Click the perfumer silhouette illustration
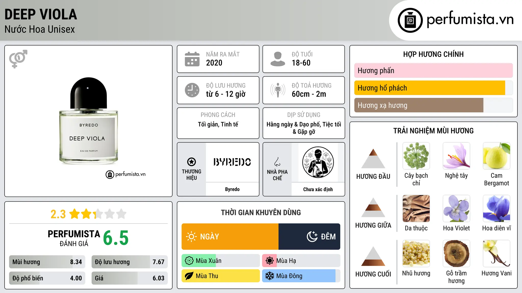 [318, 162]
